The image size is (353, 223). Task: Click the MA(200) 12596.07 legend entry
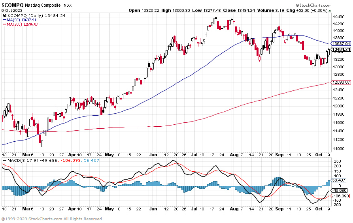20,24
